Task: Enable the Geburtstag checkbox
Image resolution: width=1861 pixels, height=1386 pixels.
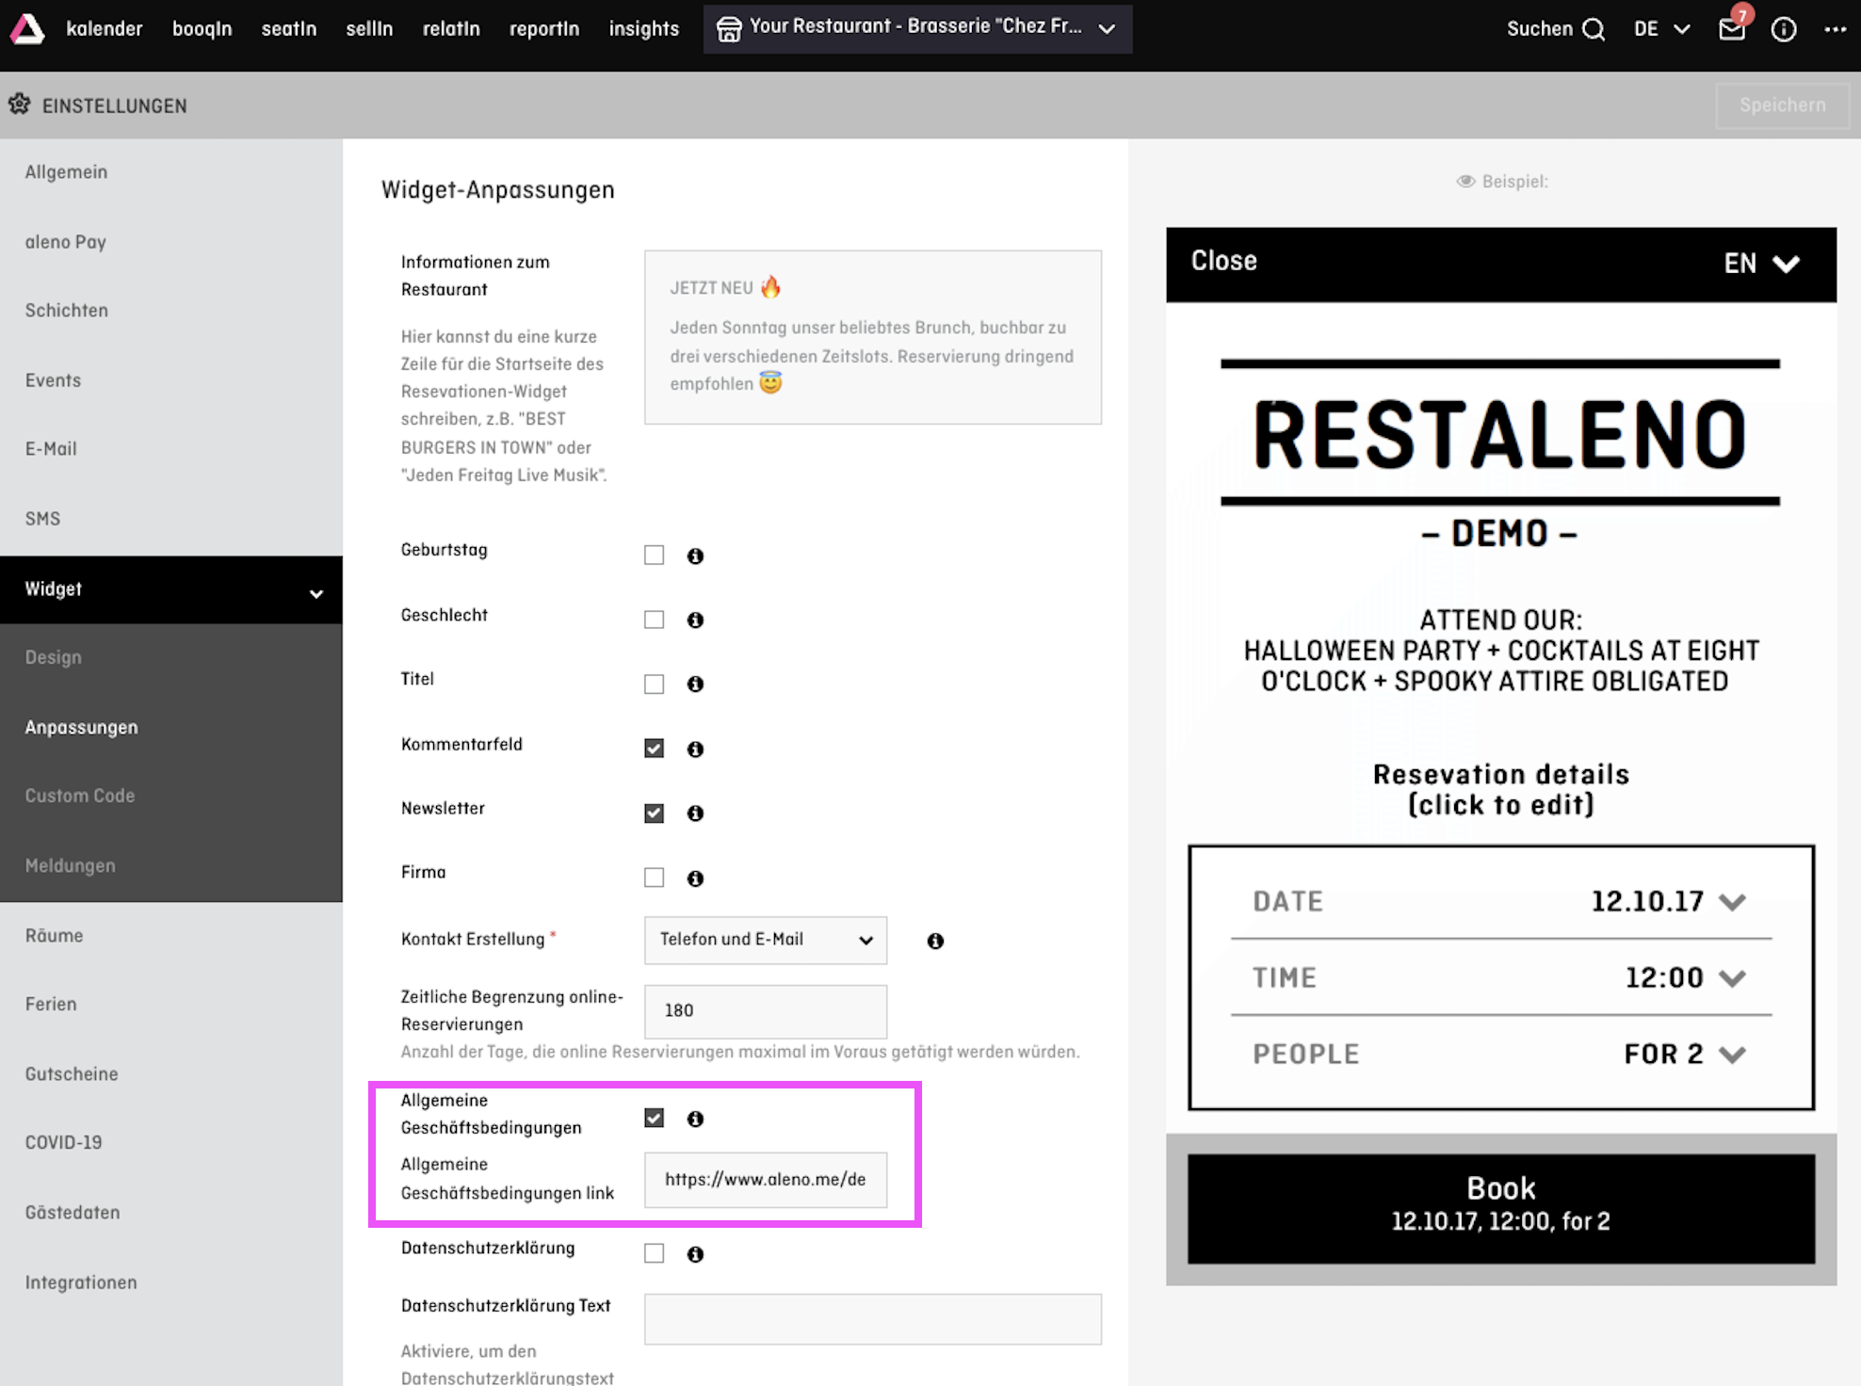Action: tap(654, 555)
